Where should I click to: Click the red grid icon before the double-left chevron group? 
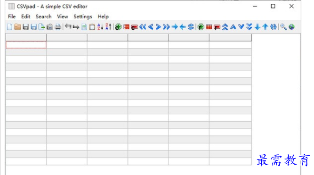[126, 27]
